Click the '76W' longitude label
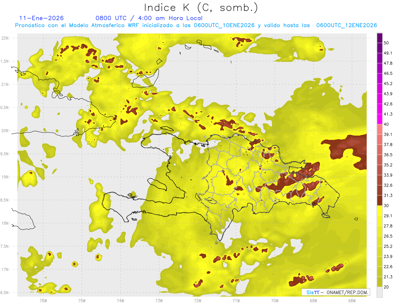Viewport: 395px width, 305px height. [43, 300]
